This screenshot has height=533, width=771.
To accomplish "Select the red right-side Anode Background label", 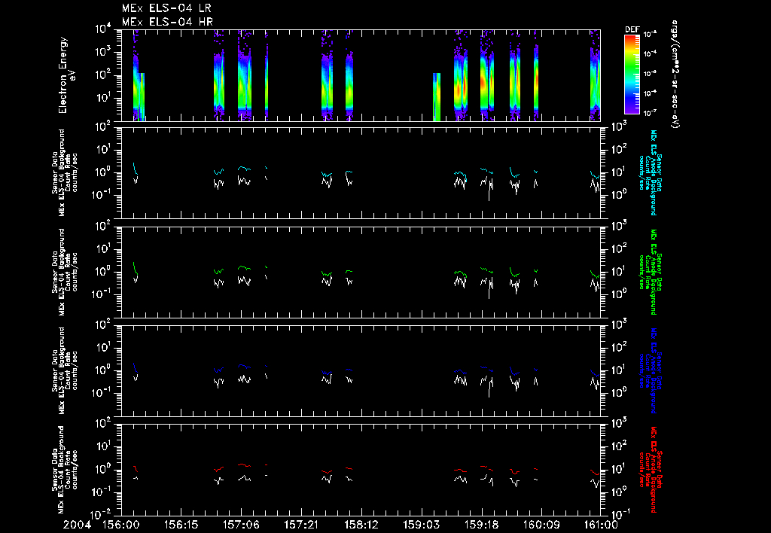I will (x=650, y=470).
